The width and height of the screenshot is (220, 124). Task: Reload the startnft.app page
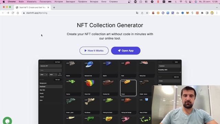coord(13,13)
